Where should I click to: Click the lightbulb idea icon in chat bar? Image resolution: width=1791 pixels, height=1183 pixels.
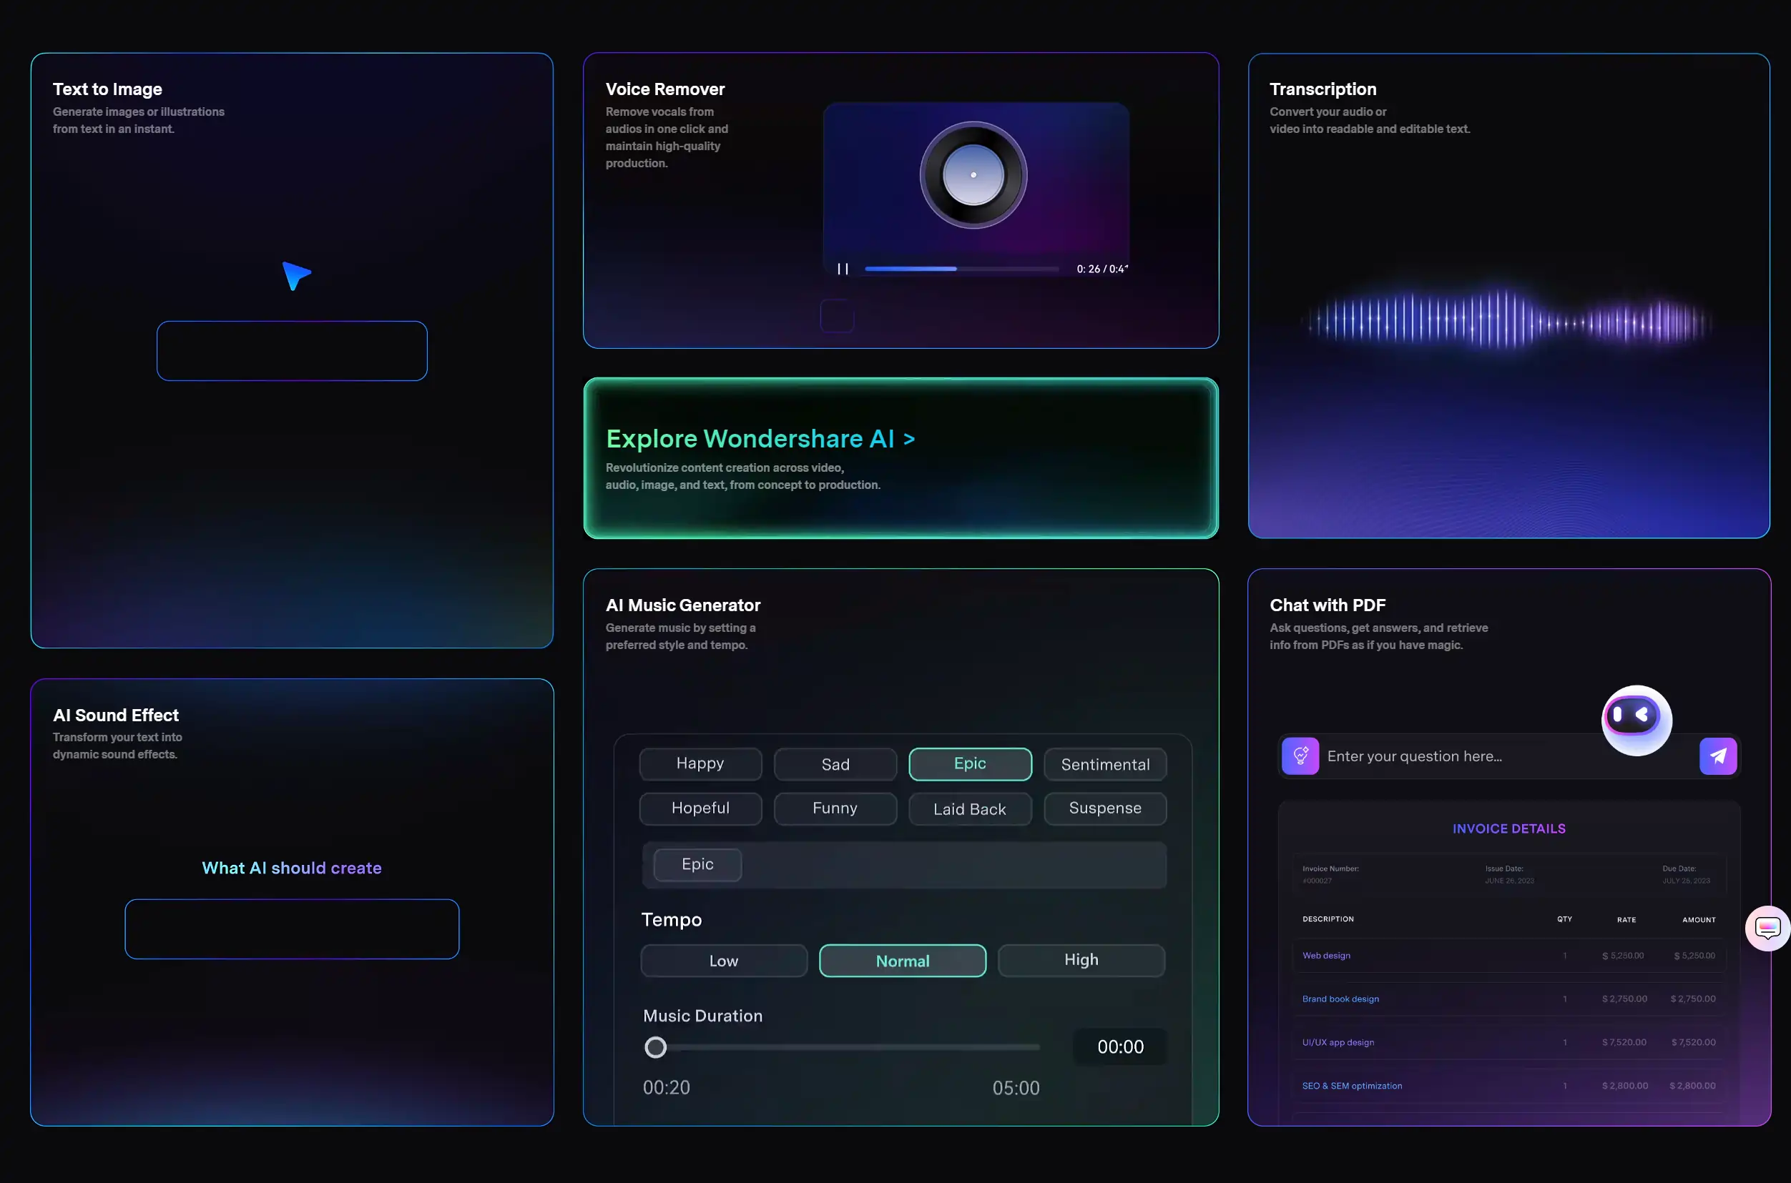1300,756
